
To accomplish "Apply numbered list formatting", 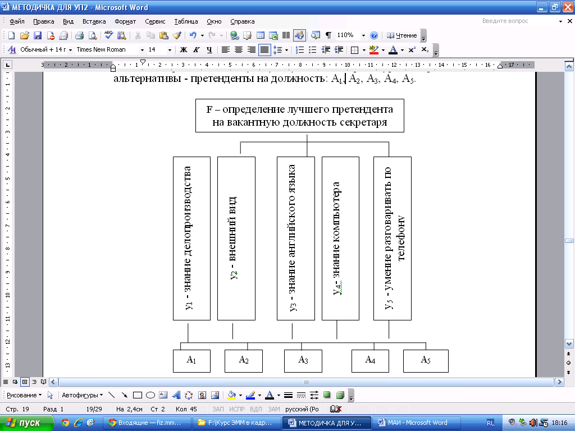I will coord(300,49).
